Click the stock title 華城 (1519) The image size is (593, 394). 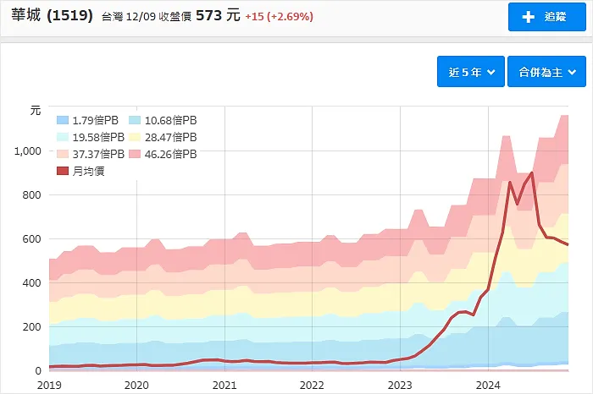(x=52, y=15)
